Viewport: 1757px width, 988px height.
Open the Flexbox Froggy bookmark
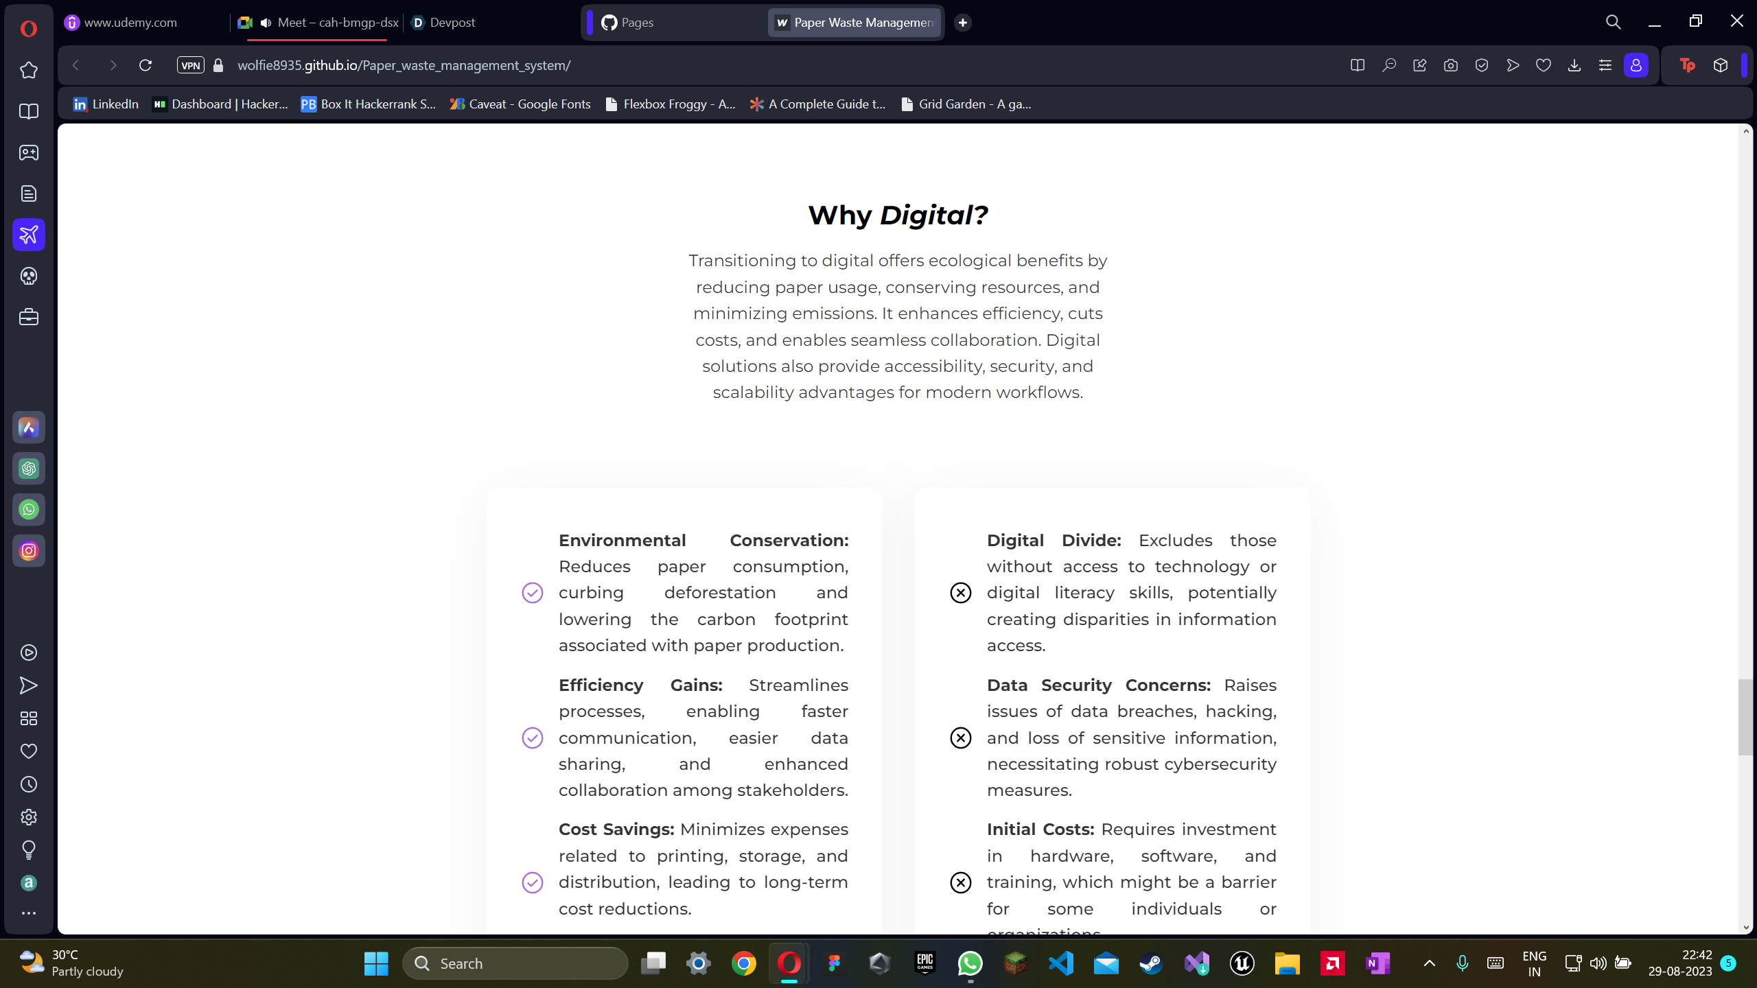click(x=670, y=104)
